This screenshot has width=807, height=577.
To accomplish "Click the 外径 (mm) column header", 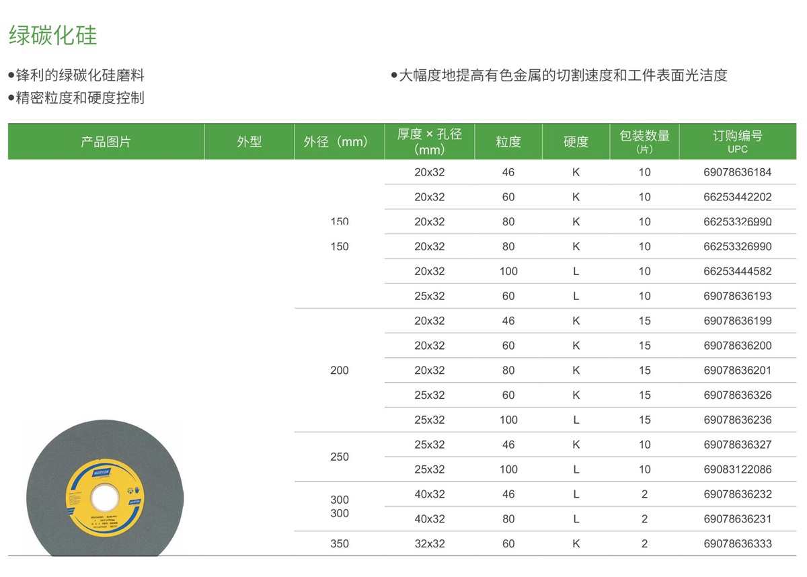I will pos(339,142).
